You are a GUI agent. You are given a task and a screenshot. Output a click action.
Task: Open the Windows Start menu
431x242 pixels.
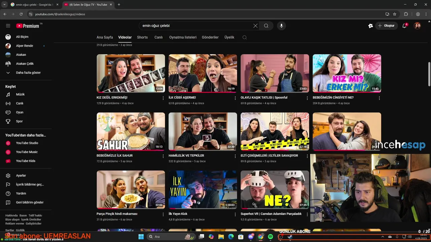pyautogui.click(x=141, y=237)
